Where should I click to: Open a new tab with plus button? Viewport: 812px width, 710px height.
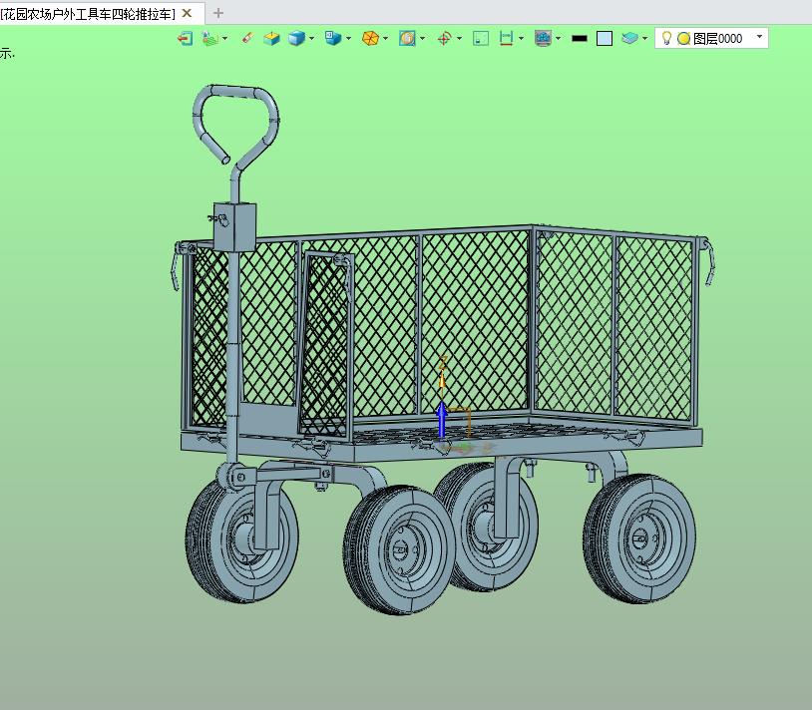(218, 13)
